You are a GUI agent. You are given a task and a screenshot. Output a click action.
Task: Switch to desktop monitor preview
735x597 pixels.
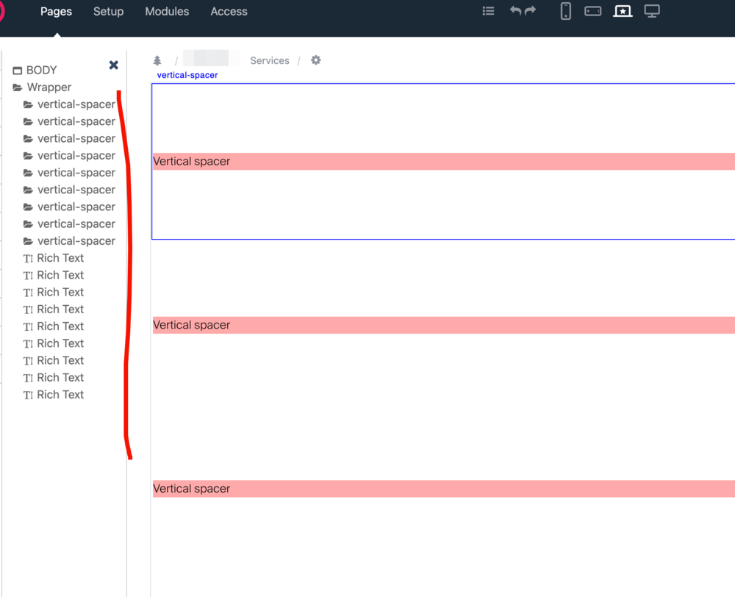click(x=652, y=11)
